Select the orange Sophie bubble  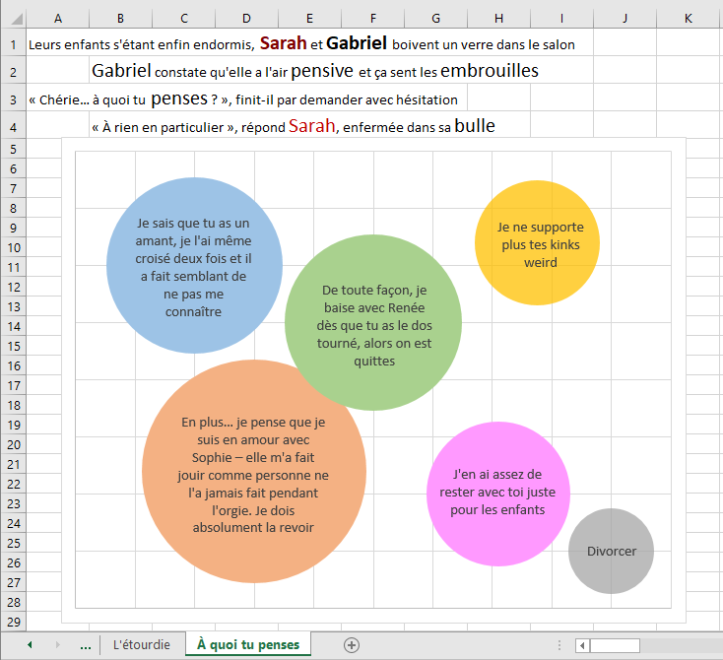tap(253, 472)
